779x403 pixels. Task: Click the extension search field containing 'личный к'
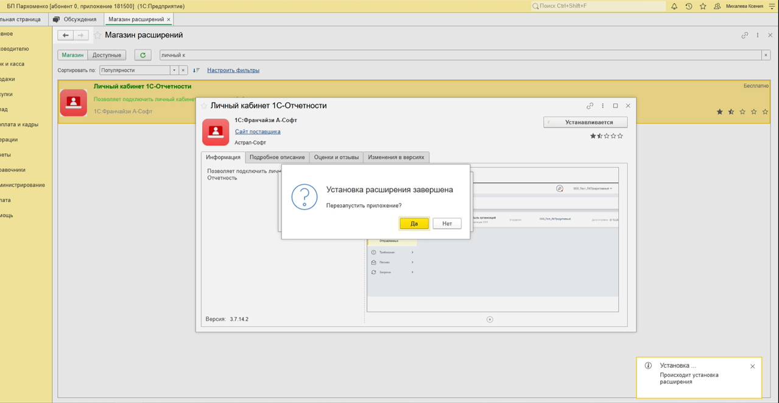[x=460, y=55]
